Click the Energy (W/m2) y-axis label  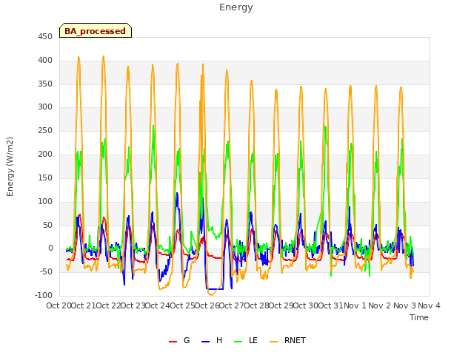[x=10, y=166]
